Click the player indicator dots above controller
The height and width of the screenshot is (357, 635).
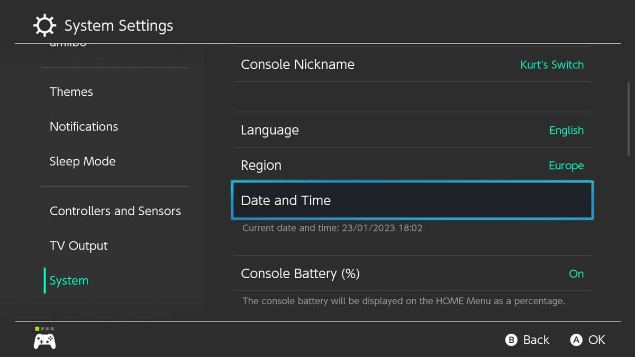pyautogui.click(x=44, y=329)
